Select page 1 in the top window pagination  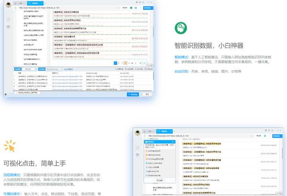pyautogui.click(x=115, y=63)
